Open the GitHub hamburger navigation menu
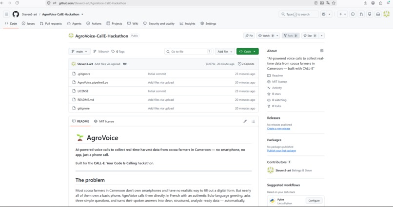The width and height of the screenshot is (393, 207). click(x=6, y=14)
